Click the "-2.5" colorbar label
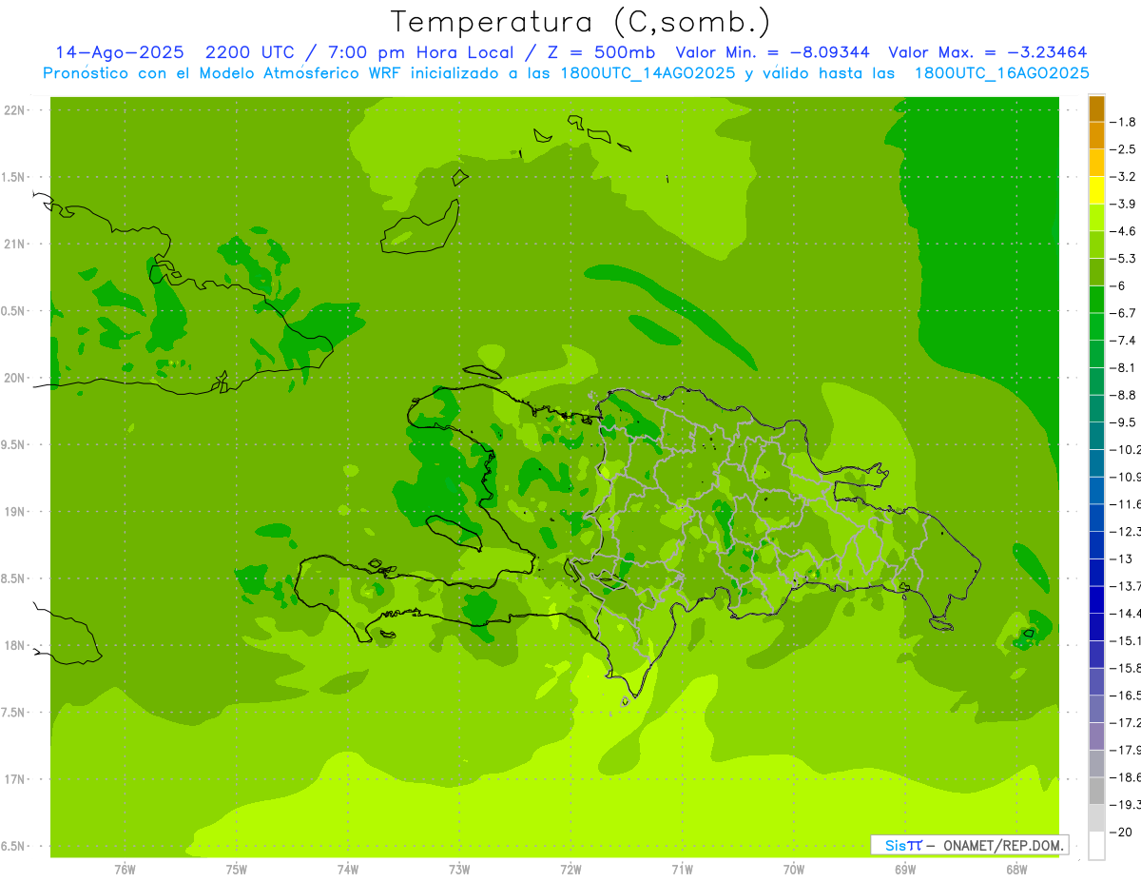The height and width of the screenshot is (882, 1141). [1123, 149]
